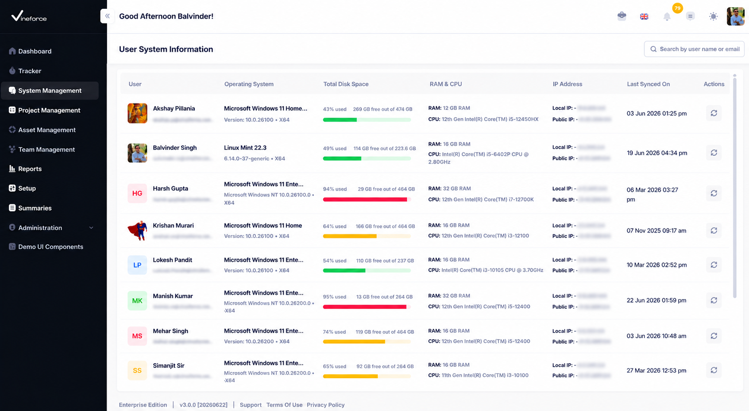This screenshot has width=749, height=411.
Task: Click Akshay Pillania's avatar photo
Action: 137,113
